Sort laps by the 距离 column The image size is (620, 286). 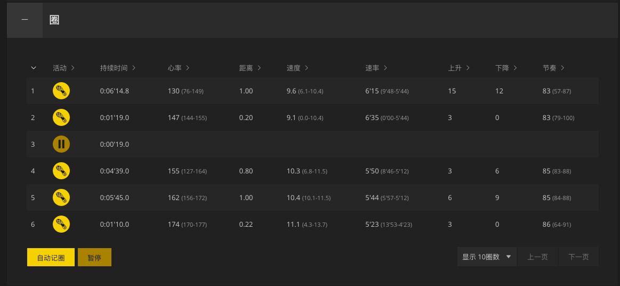[251, 68]
